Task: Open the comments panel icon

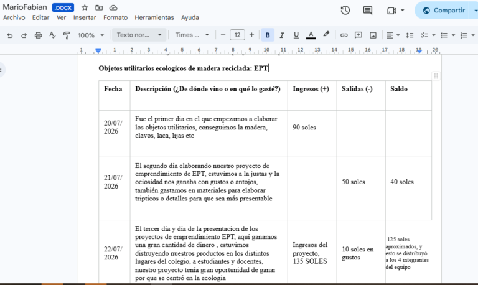Action: coord(368,11)
